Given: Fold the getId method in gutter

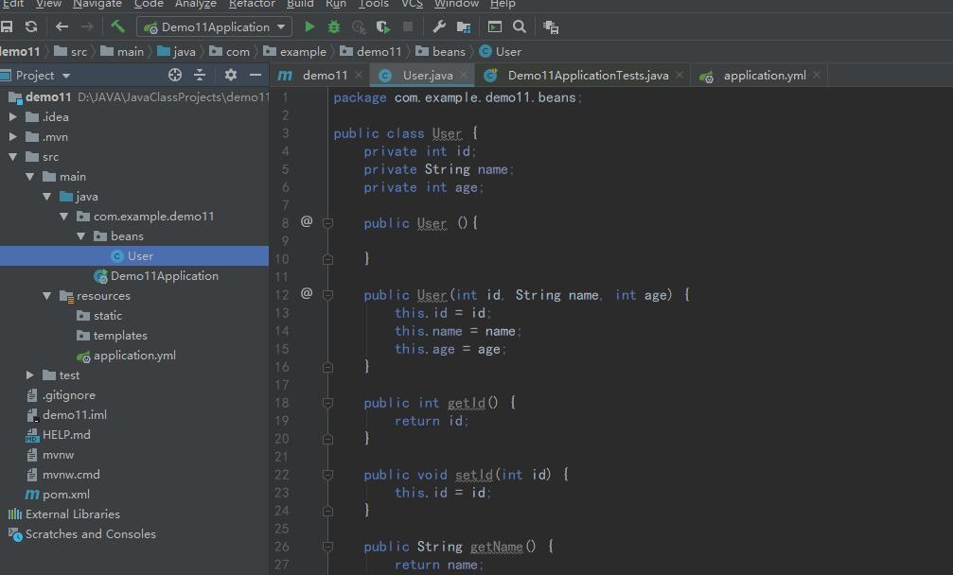Looking at the screenshot, I should click(x=327, y=403).
